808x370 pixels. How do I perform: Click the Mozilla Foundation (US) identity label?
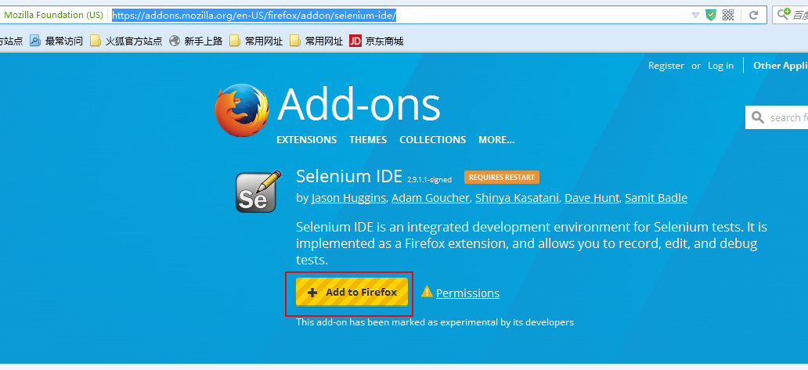coord(53,15)
